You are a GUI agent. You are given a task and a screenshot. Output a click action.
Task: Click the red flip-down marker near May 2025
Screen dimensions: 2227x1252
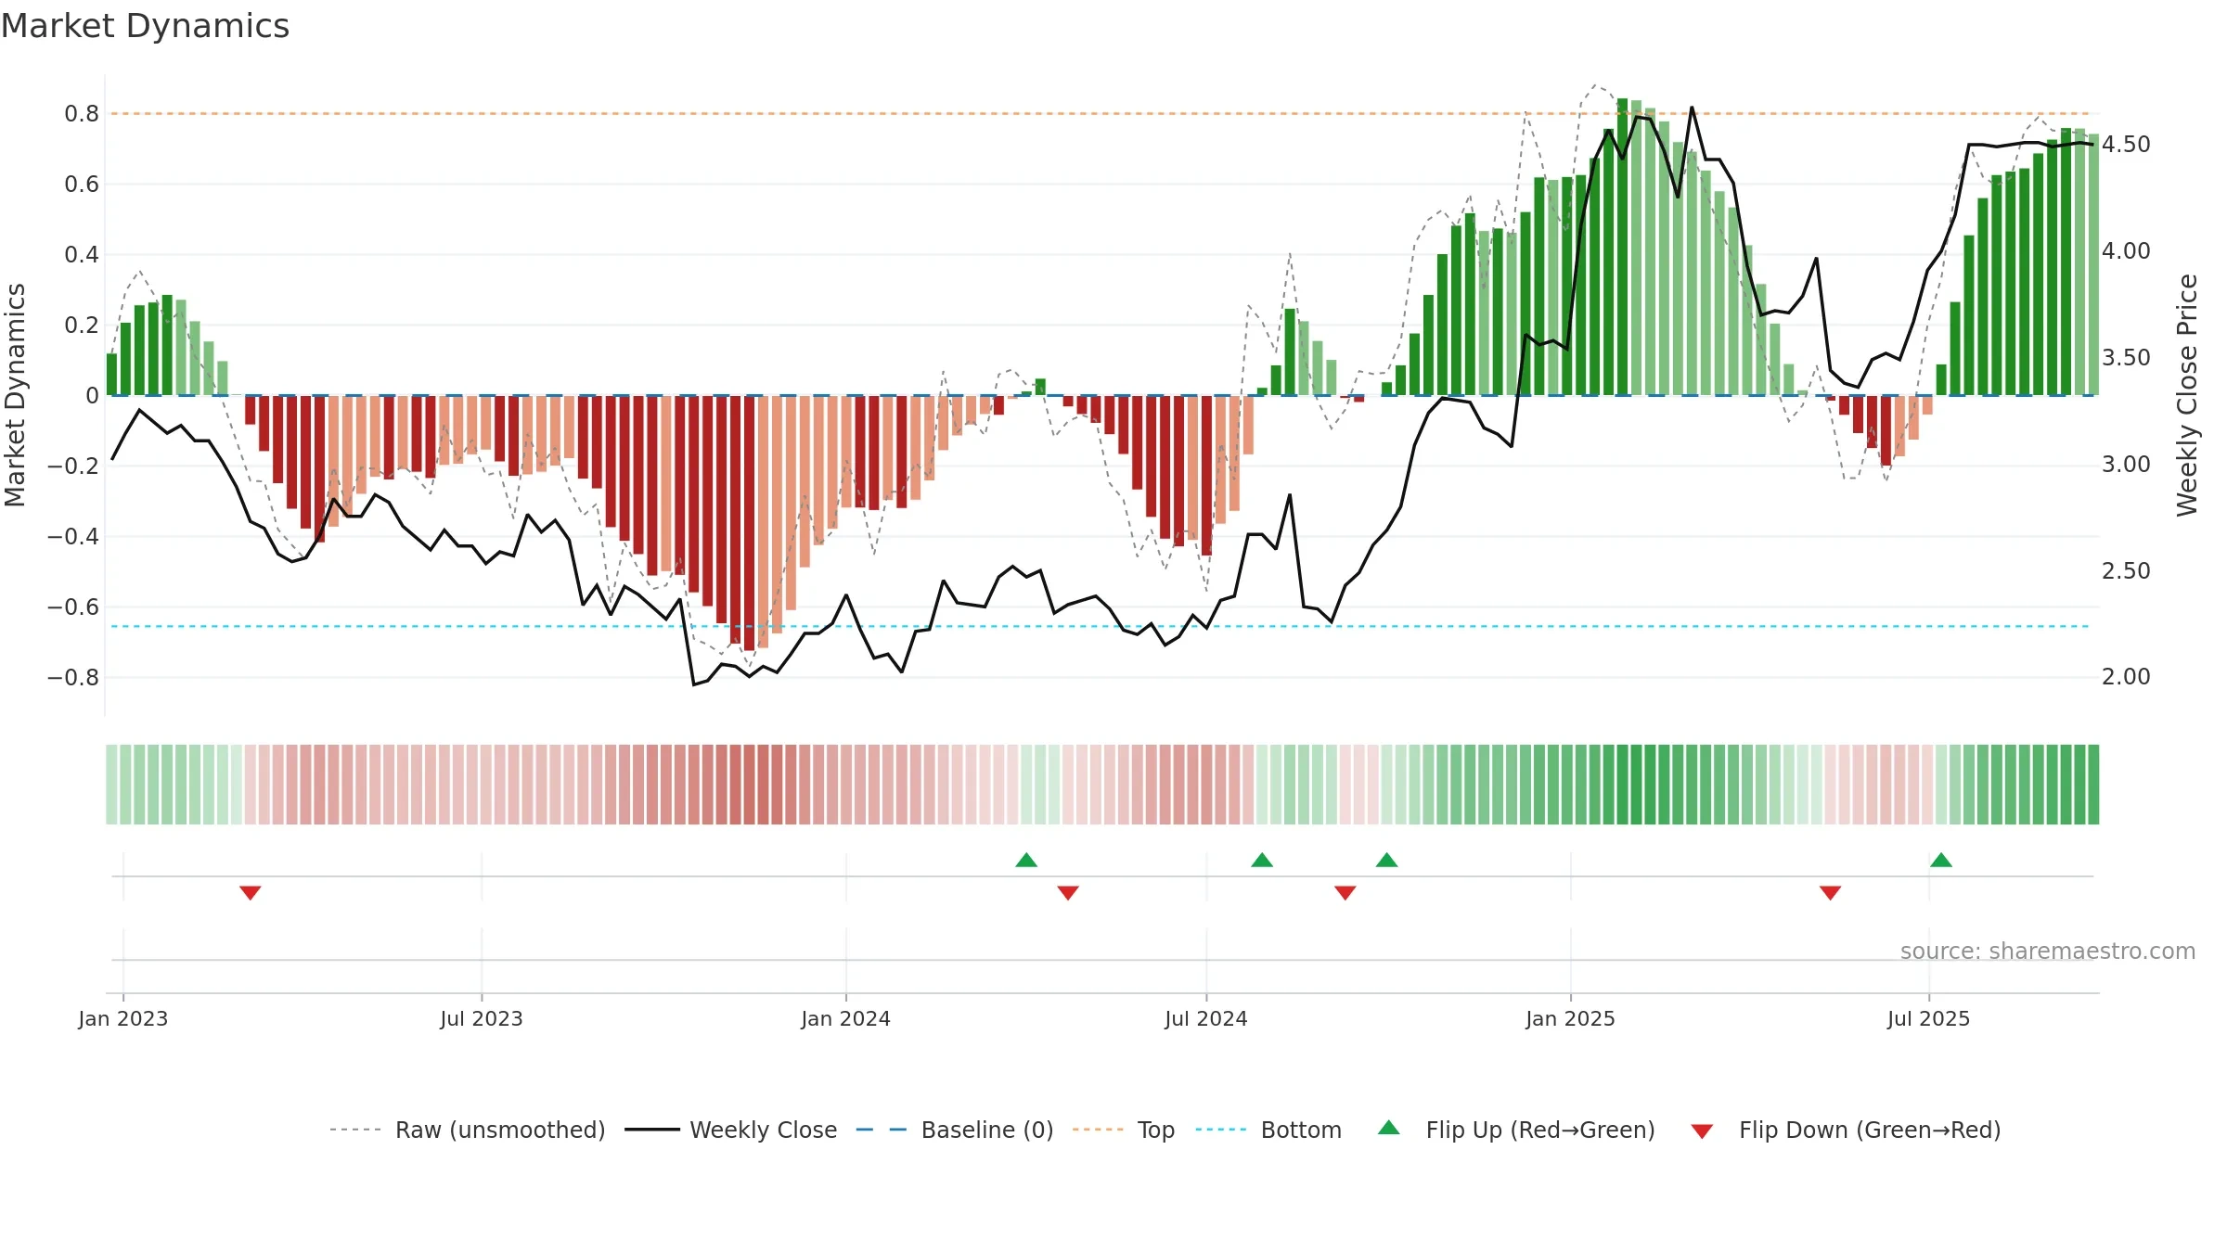click(x=1831, y=892)
